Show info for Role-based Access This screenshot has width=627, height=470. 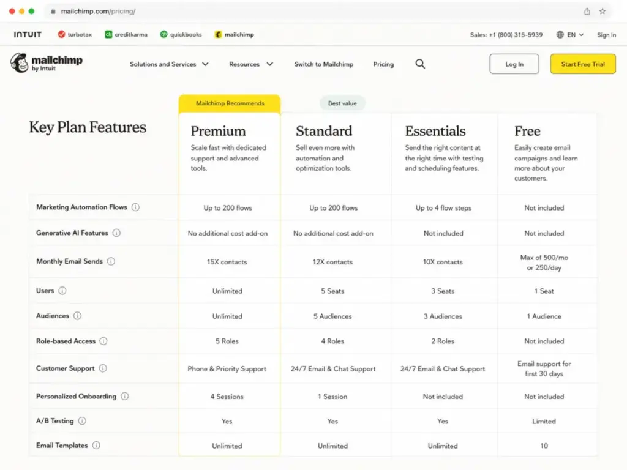[x=103, y=341]
